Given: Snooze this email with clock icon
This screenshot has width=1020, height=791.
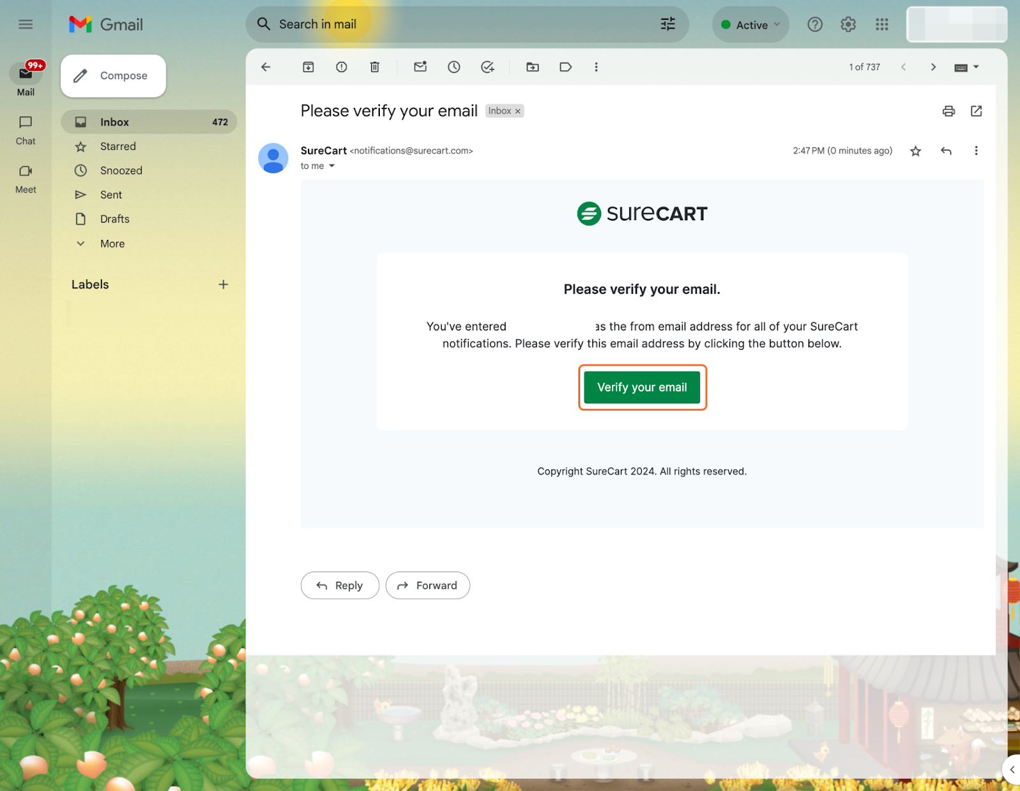Looking at the screenshot, I should point(454,67).
